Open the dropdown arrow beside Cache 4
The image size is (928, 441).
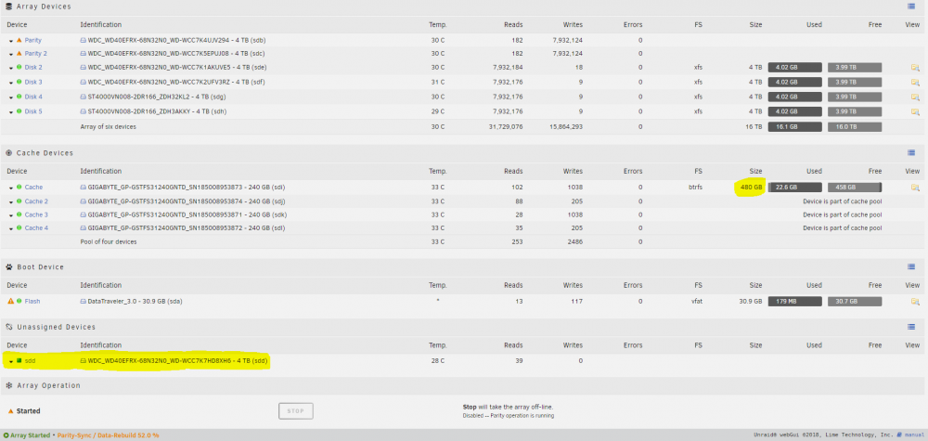tap(11, 228)
